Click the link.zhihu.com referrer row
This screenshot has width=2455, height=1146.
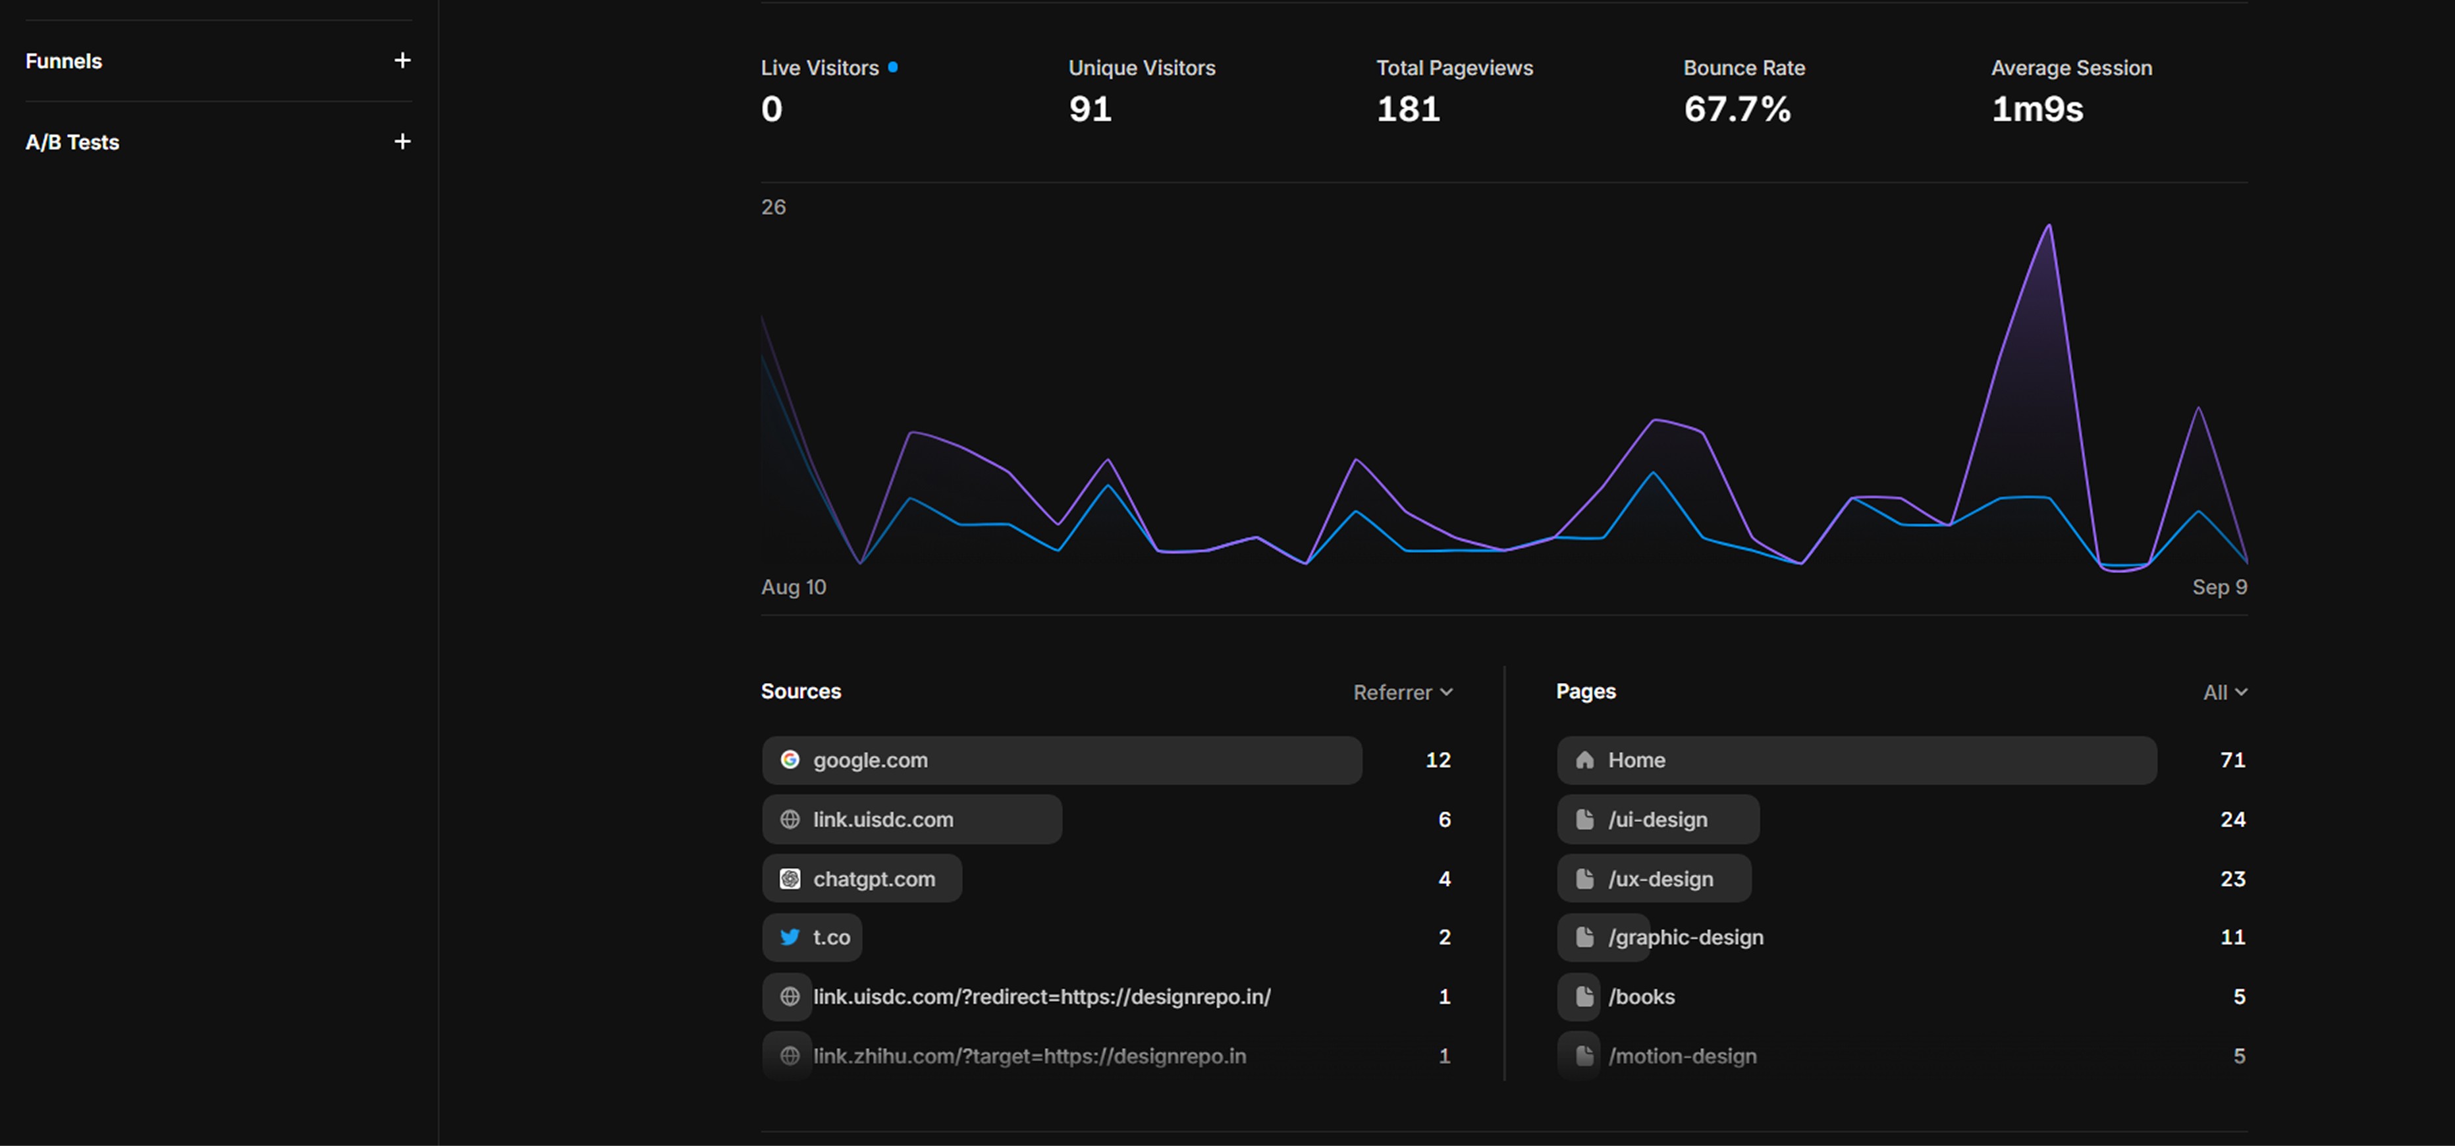coord(1029,1055)
